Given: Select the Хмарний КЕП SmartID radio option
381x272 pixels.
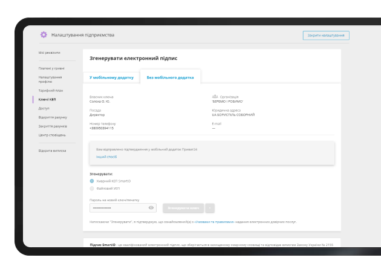Looking at the screenshot, I should pos(92,181).
